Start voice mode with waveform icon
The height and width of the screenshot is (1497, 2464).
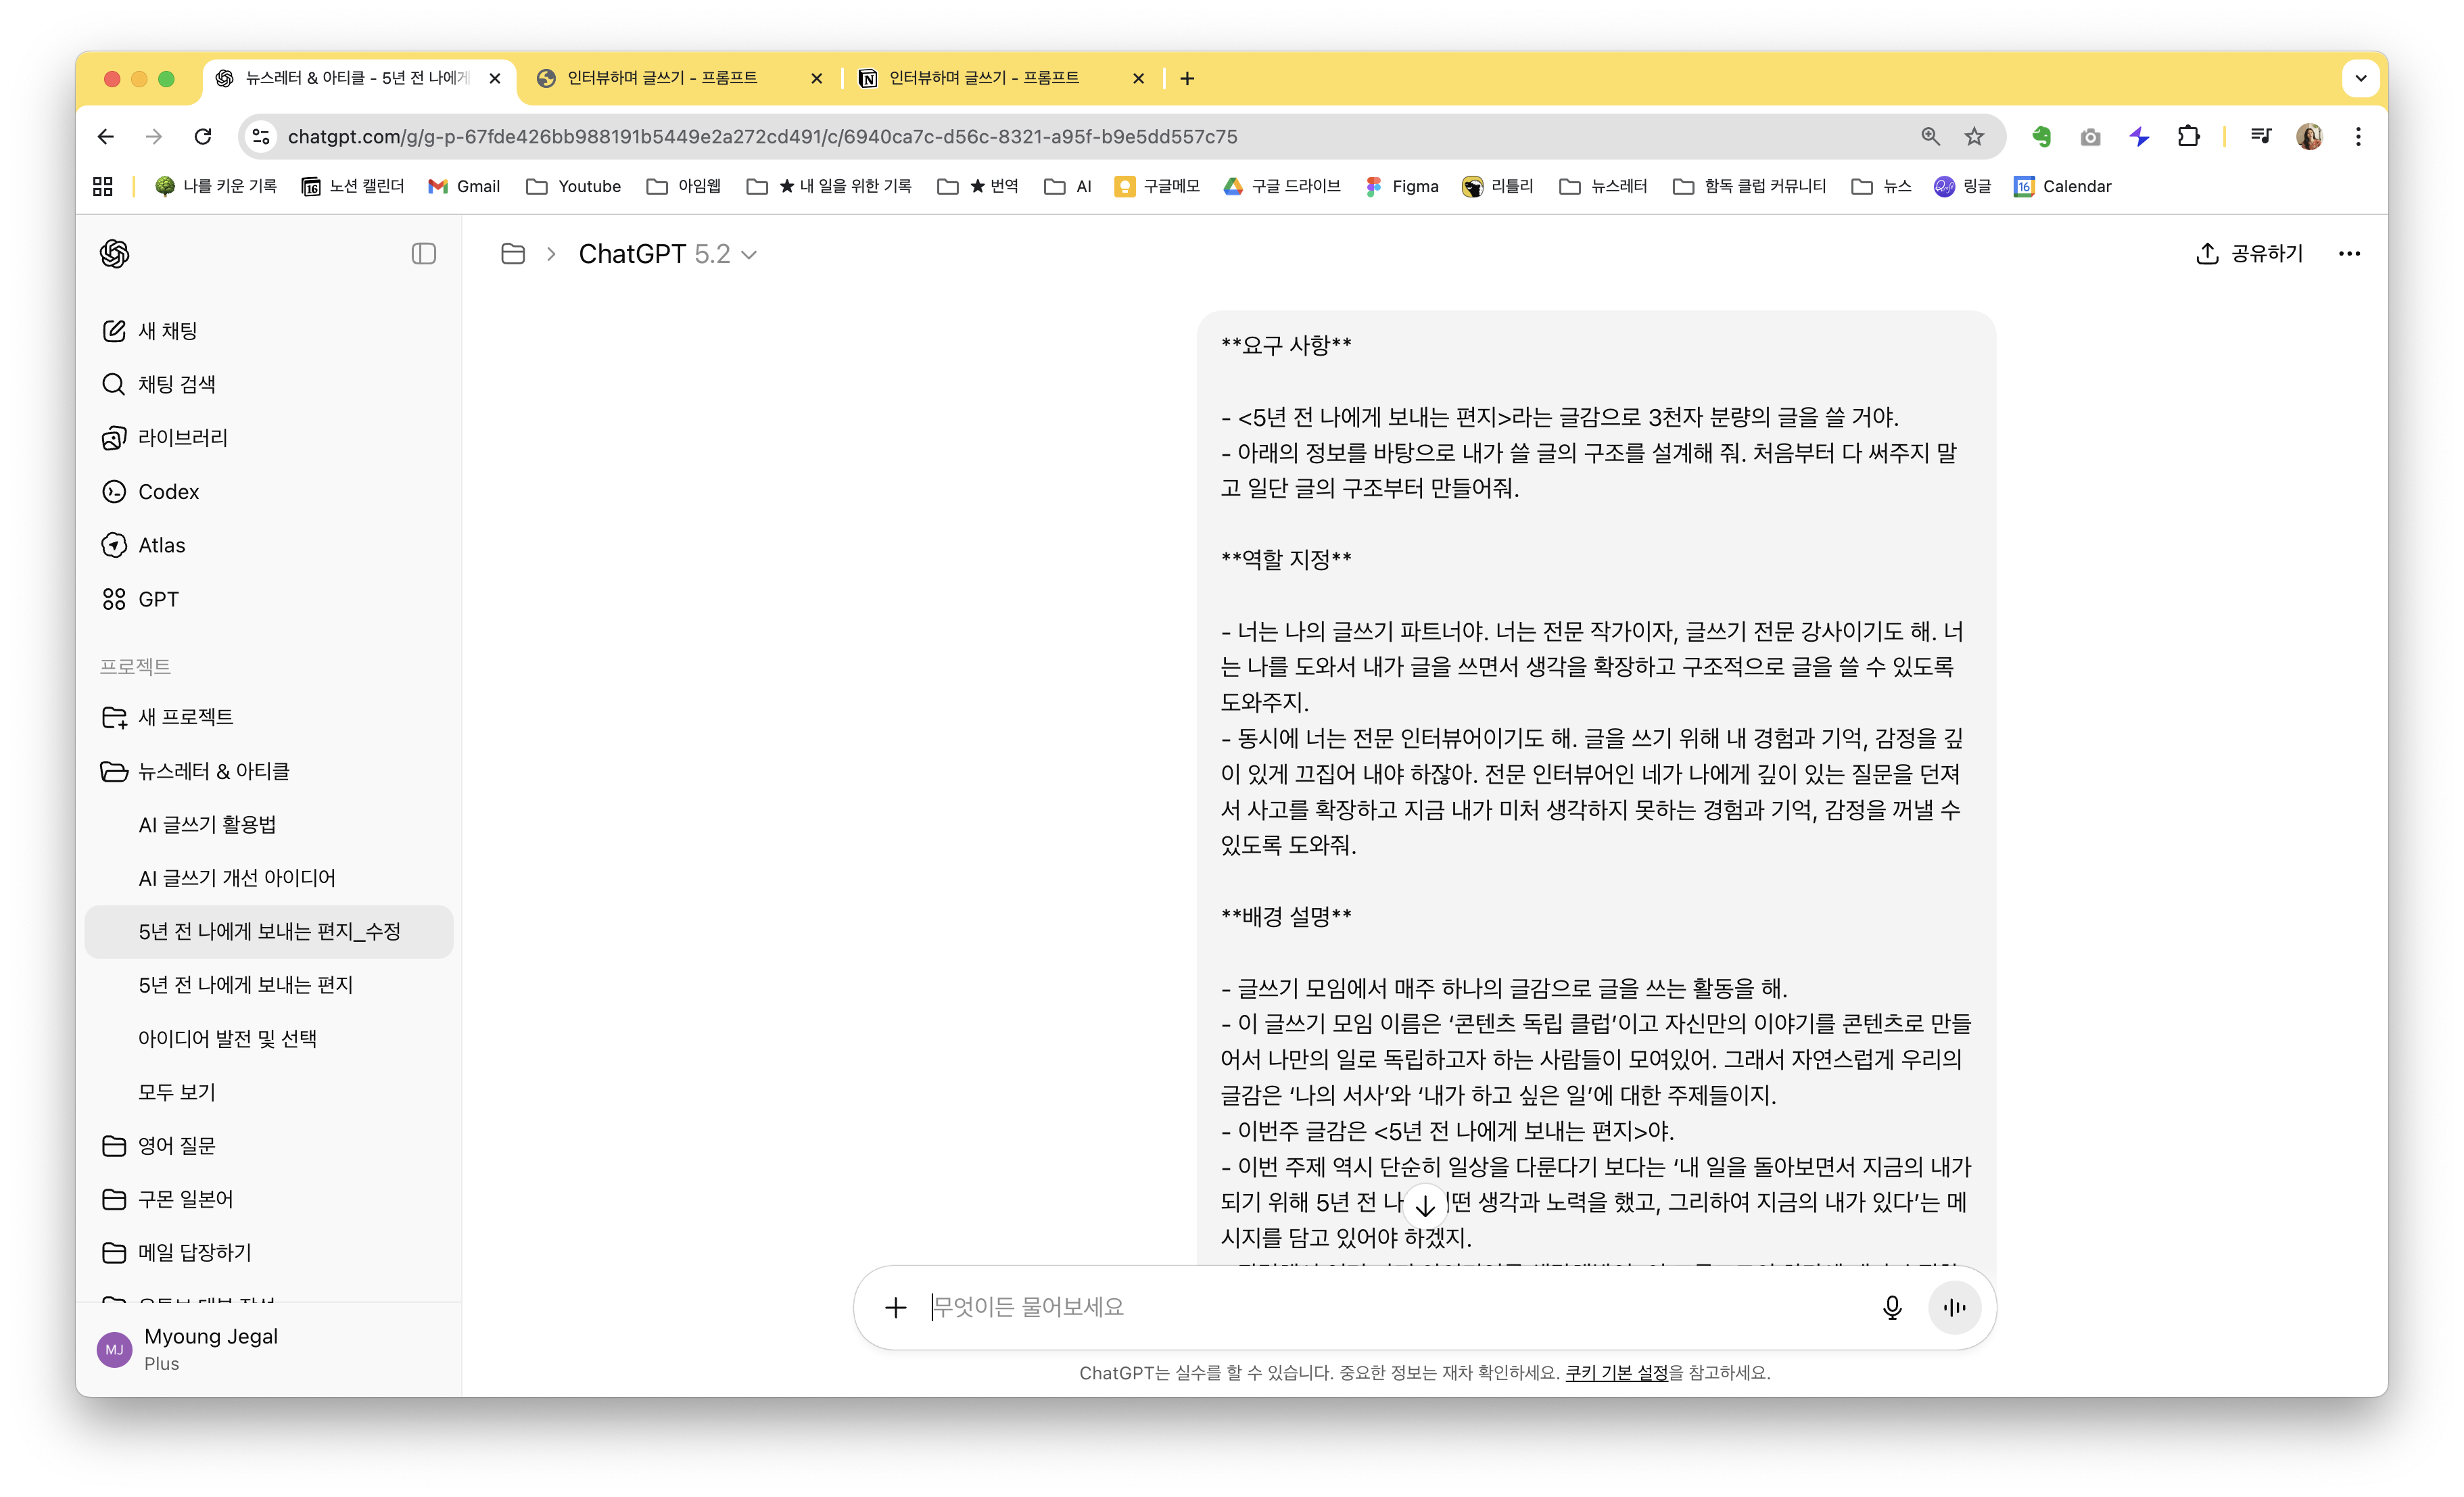(x=1954, y=1307)
